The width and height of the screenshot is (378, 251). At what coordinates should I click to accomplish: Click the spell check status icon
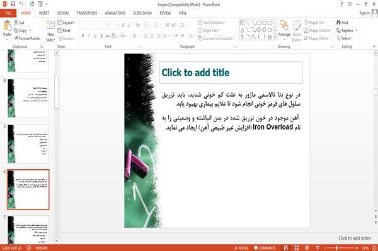pos(29,248)
